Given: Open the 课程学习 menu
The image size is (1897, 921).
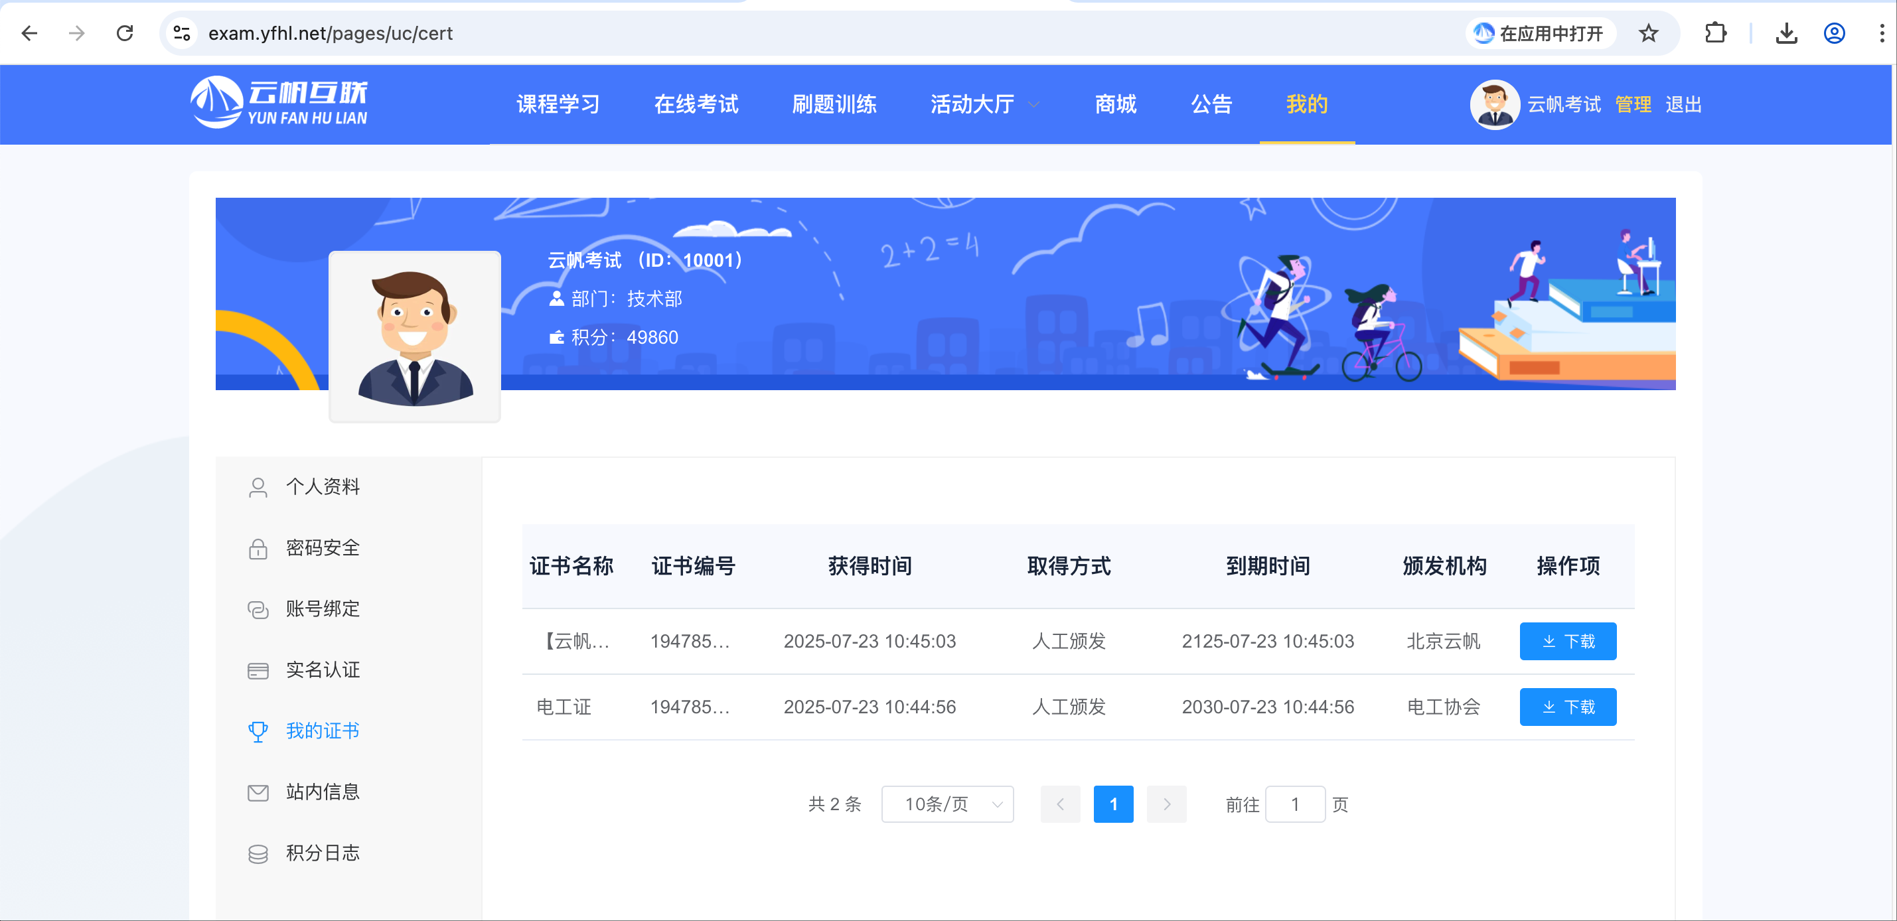Looking at the screenshot, I should (558, 105).
